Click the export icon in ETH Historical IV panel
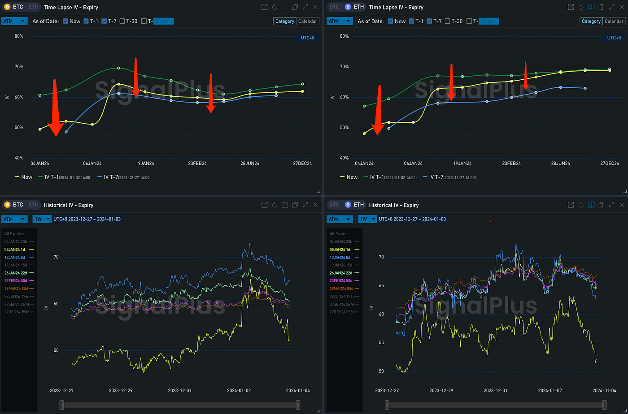 click(571, 205)
